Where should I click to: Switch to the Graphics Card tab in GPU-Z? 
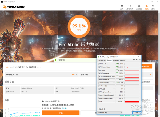(x=102, y=60)
